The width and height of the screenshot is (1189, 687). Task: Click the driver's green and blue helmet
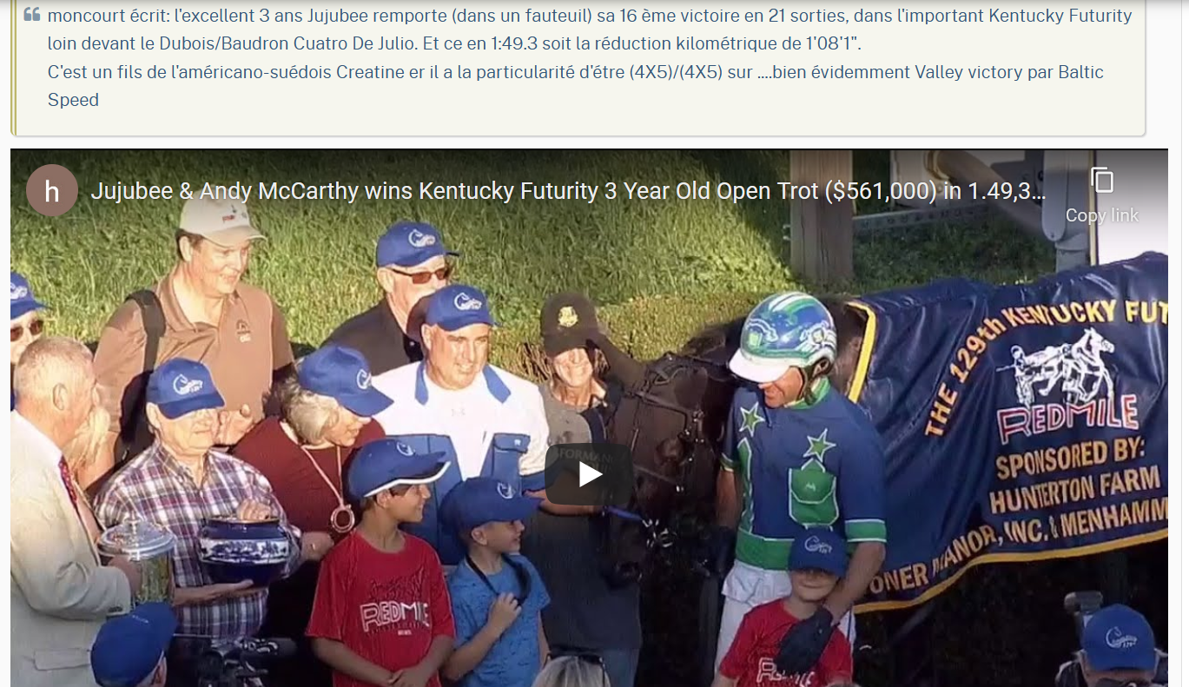(783, 334)
